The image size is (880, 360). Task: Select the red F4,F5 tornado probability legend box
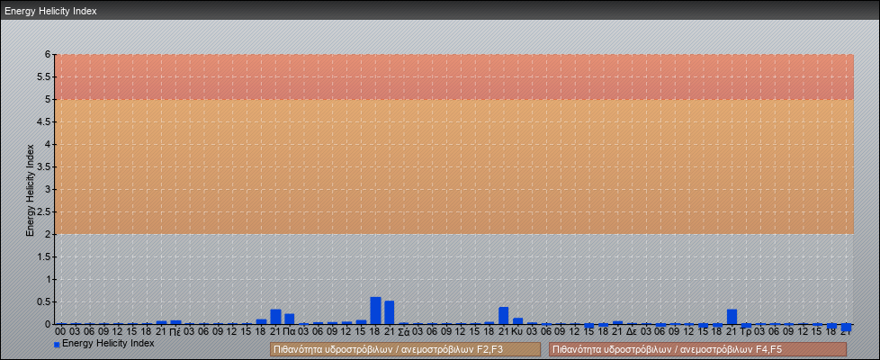click(697, 349)
